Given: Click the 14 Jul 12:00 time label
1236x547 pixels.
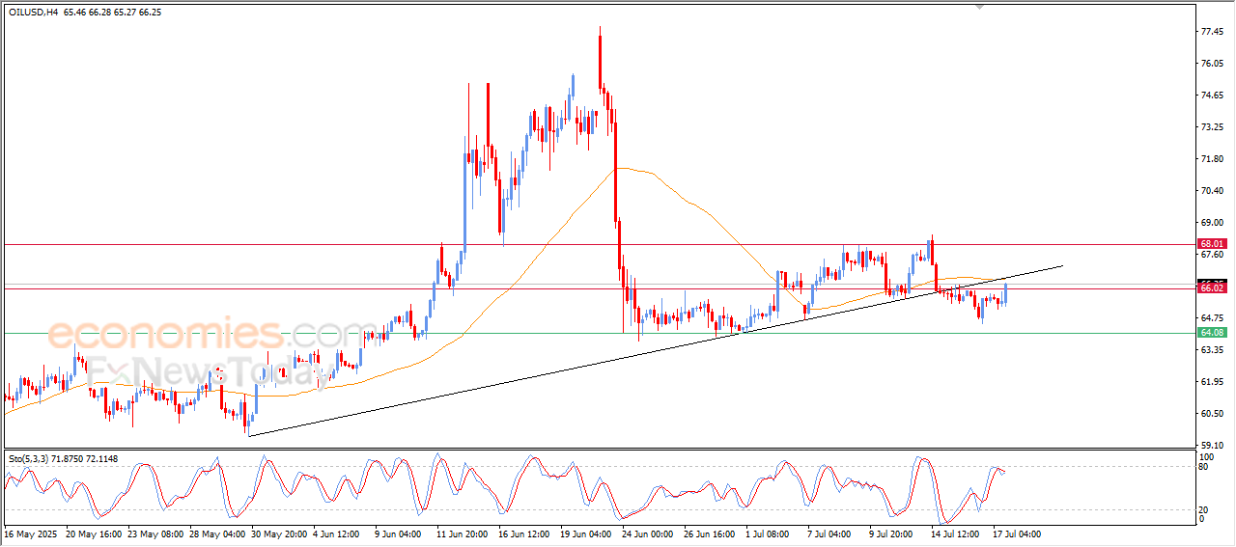Looking at the screenshot, I should (x=953, y=533).
